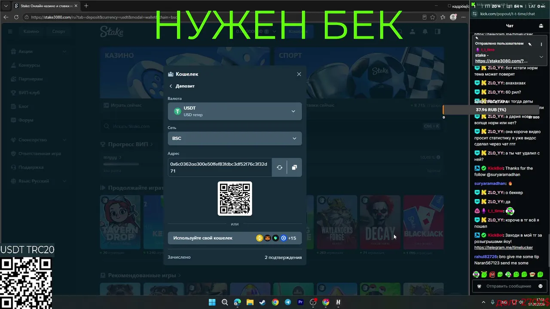
Task: Click username suryaramadhan in chat
Action: click(490, 184)
